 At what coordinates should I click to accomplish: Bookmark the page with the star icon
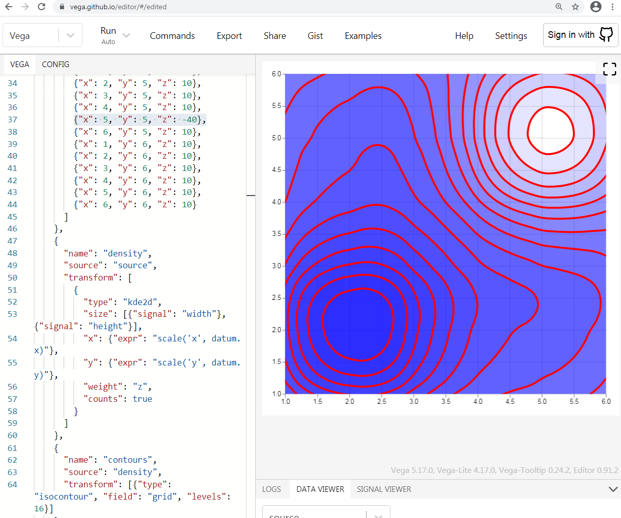point(575,7)
